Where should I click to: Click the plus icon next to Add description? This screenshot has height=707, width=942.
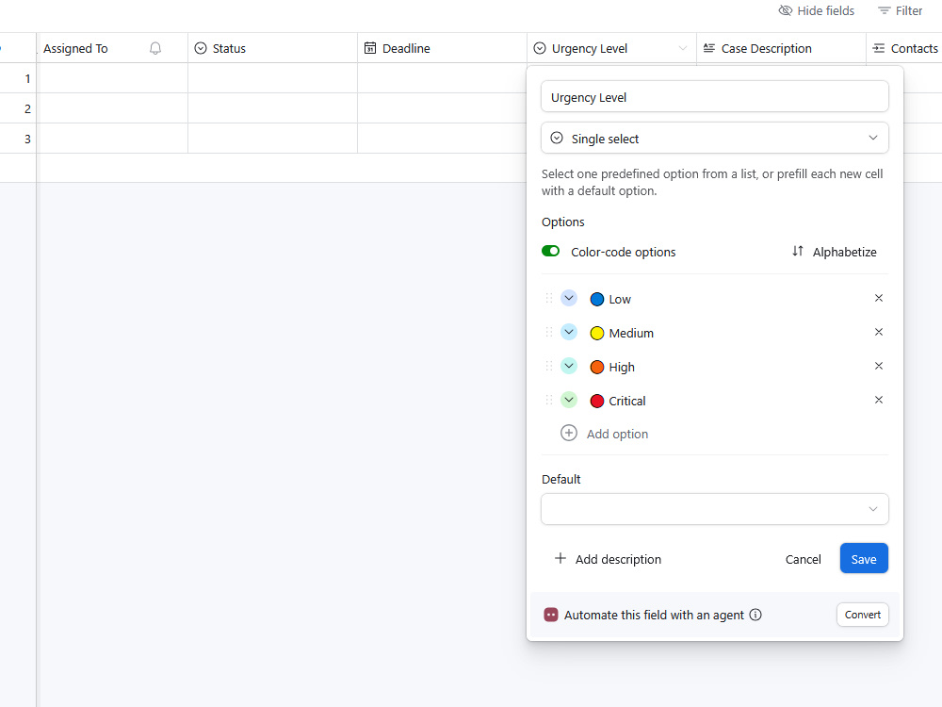pyautogui.click(x=560, y=558)
